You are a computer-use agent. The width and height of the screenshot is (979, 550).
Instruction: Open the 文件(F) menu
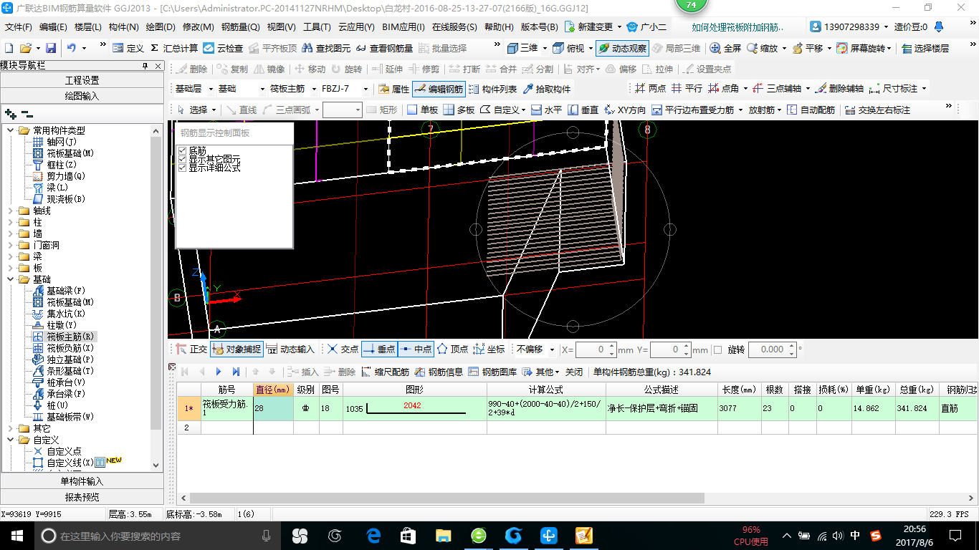19,27
